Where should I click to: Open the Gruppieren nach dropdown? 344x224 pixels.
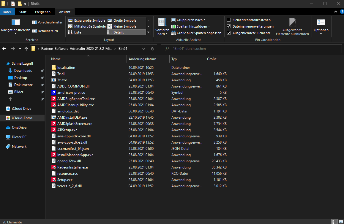click(188, 20)
